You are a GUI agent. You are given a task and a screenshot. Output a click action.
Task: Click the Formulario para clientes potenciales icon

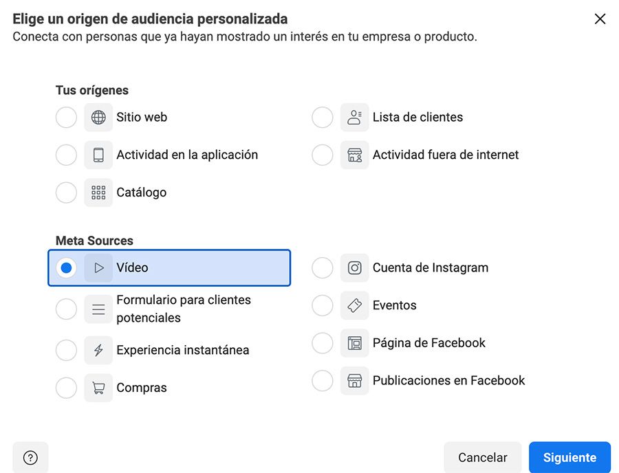click(x=98, y=308)
